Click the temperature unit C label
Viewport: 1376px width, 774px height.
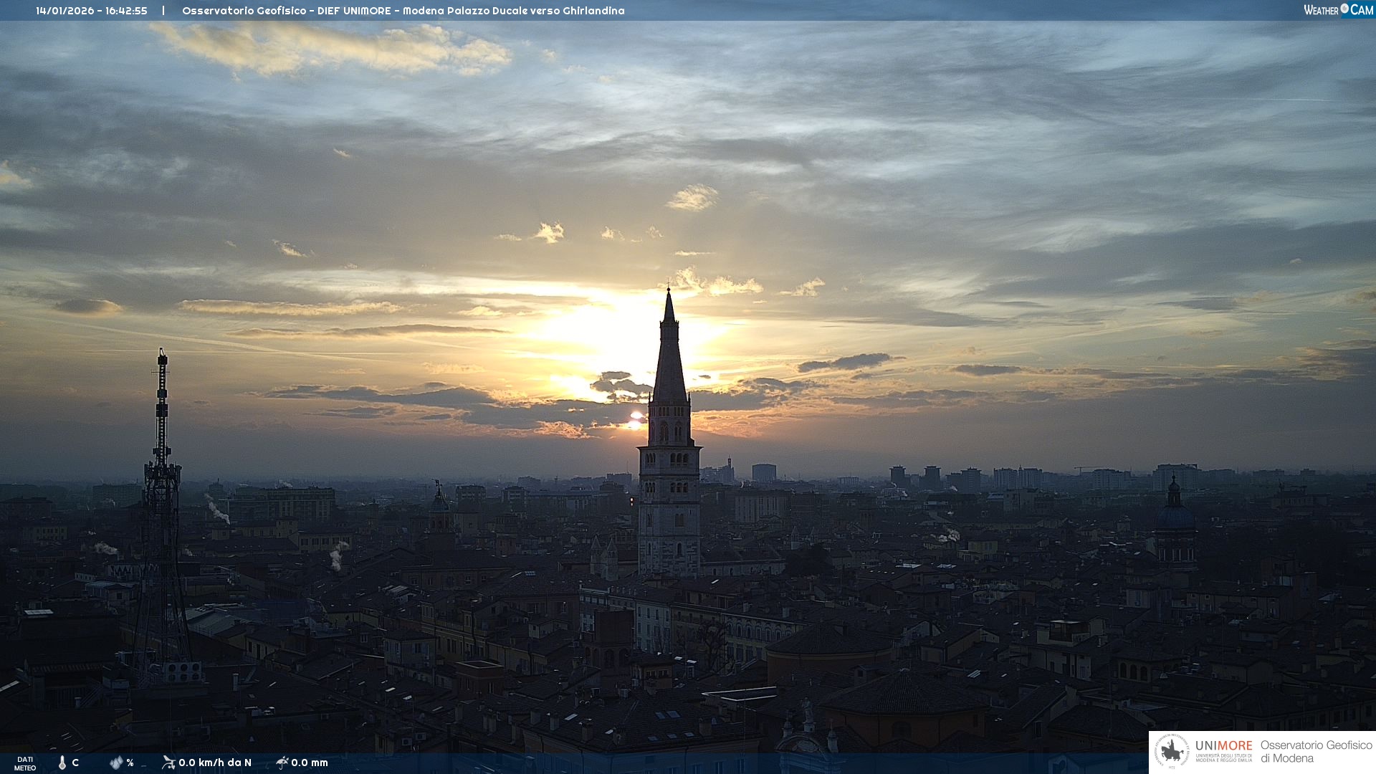pyautogui.click(x=75, y=763)
